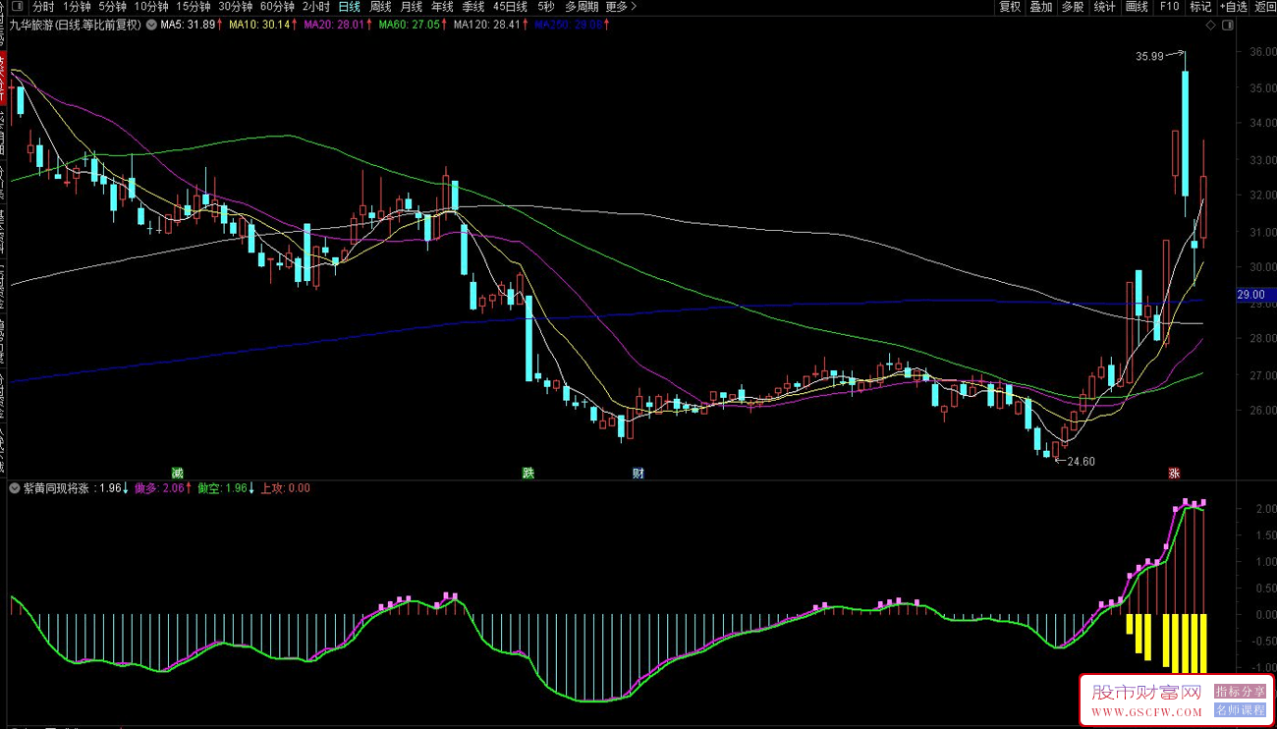This screenshot has width=1277, height=729.
Task: Switch to the 周线 weekly tab
Action: click(x=380, y=6)
